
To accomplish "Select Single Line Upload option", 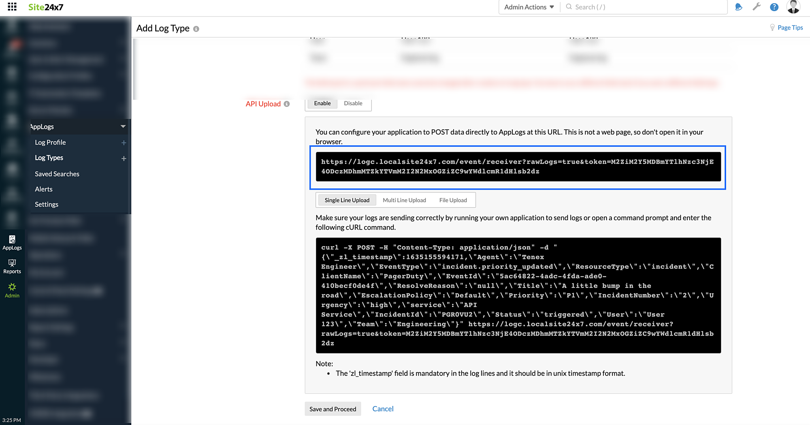I will tap(347, 200).
